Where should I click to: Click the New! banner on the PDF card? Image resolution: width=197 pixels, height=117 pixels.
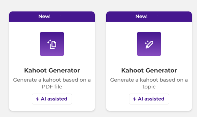click(52, 16)
